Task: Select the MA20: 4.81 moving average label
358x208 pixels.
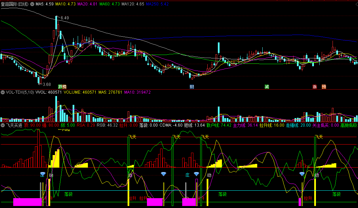Action: pos(88,4)
